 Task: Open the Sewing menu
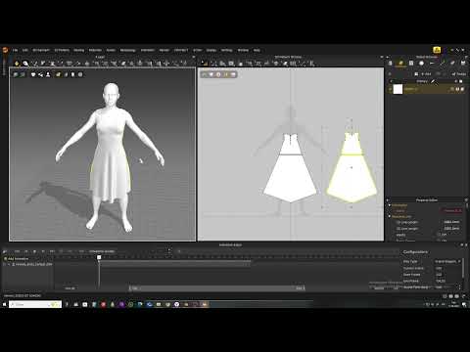click(79, 50)
